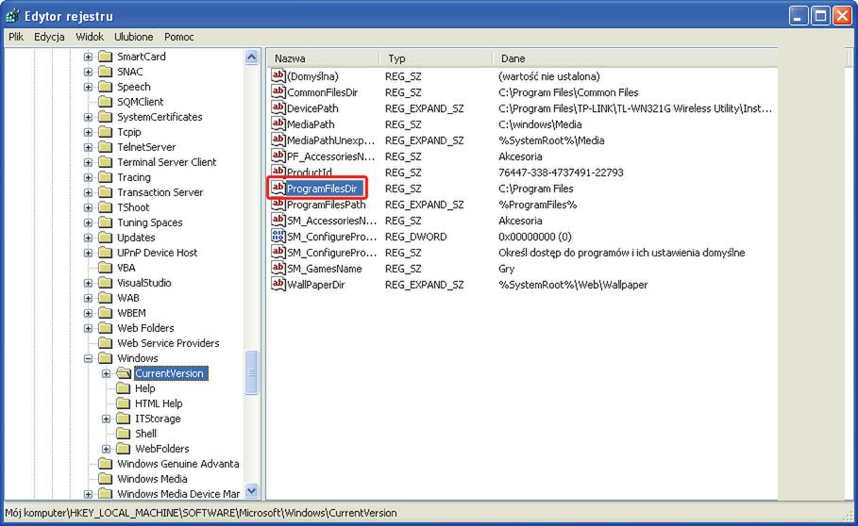The image size is (858, 526).
Task: Click the VisualStudio folder icon
Action: pyautogui.click(x=105, y=283)
